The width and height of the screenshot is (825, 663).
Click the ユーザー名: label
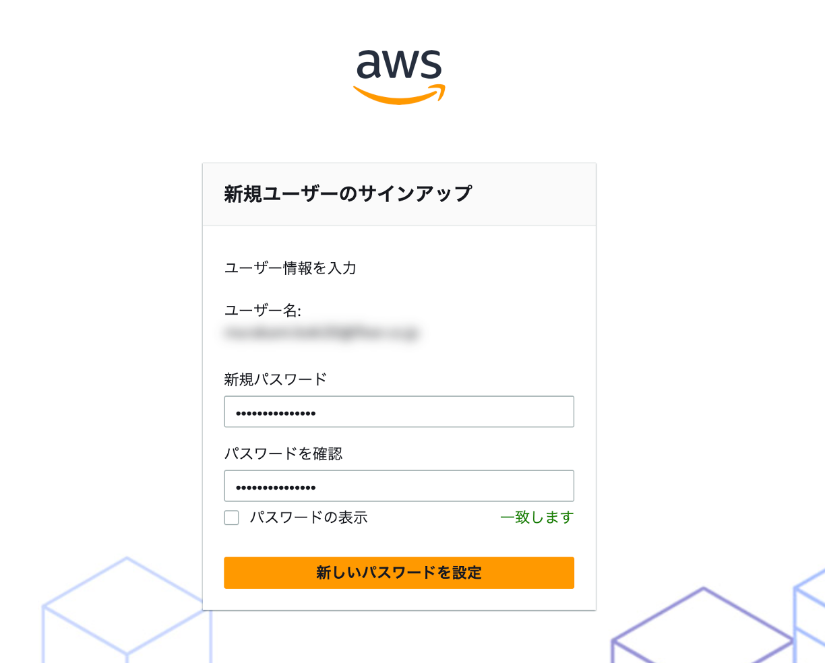click(x=263, y=311)
